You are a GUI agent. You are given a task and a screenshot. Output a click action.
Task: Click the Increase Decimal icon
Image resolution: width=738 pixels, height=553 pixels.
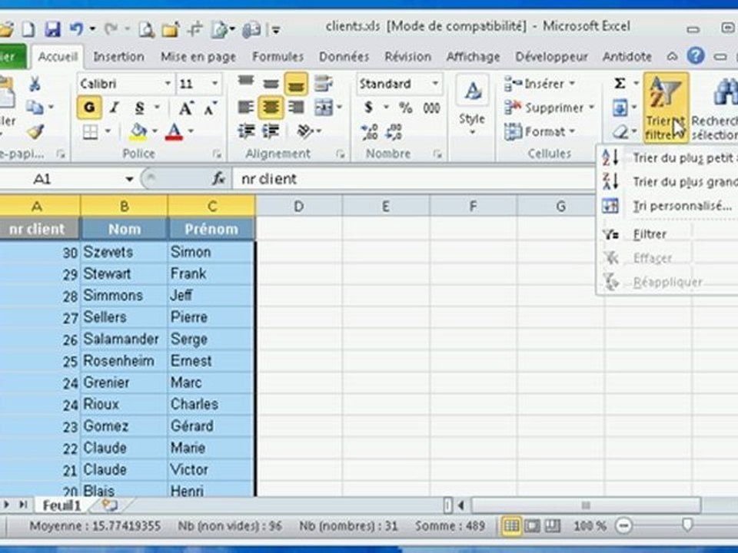[370, 132]
